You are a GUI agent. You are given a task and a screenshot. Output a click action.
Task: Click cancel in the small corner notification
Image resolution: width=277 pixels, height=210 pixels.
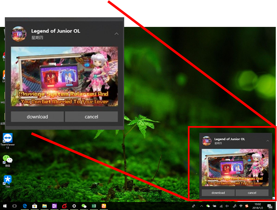pos(252,193)
